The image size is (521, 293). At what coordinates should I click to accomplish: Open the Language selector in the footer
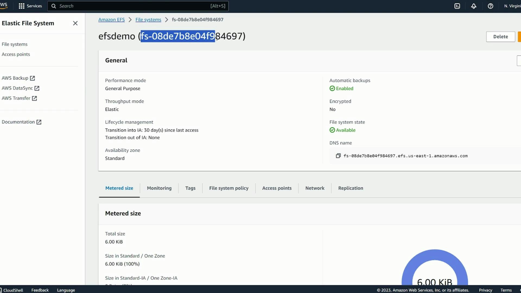(x=66, y=290)
